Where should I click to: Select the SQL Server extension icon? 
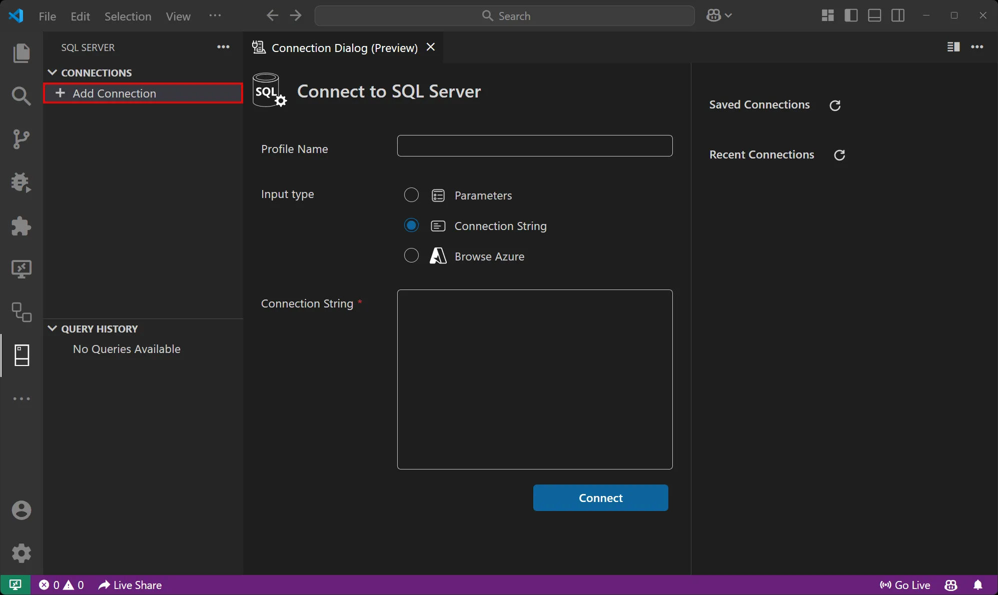point(22,356)
